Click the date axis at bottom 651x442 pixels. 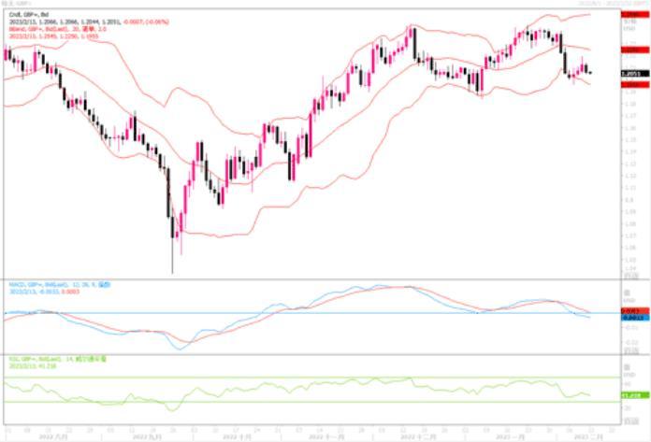coord(309,435)
